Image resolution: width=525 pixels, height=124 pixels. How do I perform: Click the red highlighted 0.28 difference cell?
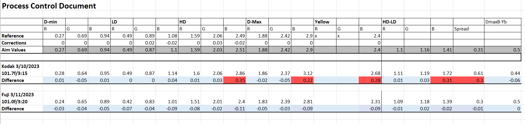[x=370, y=80]
